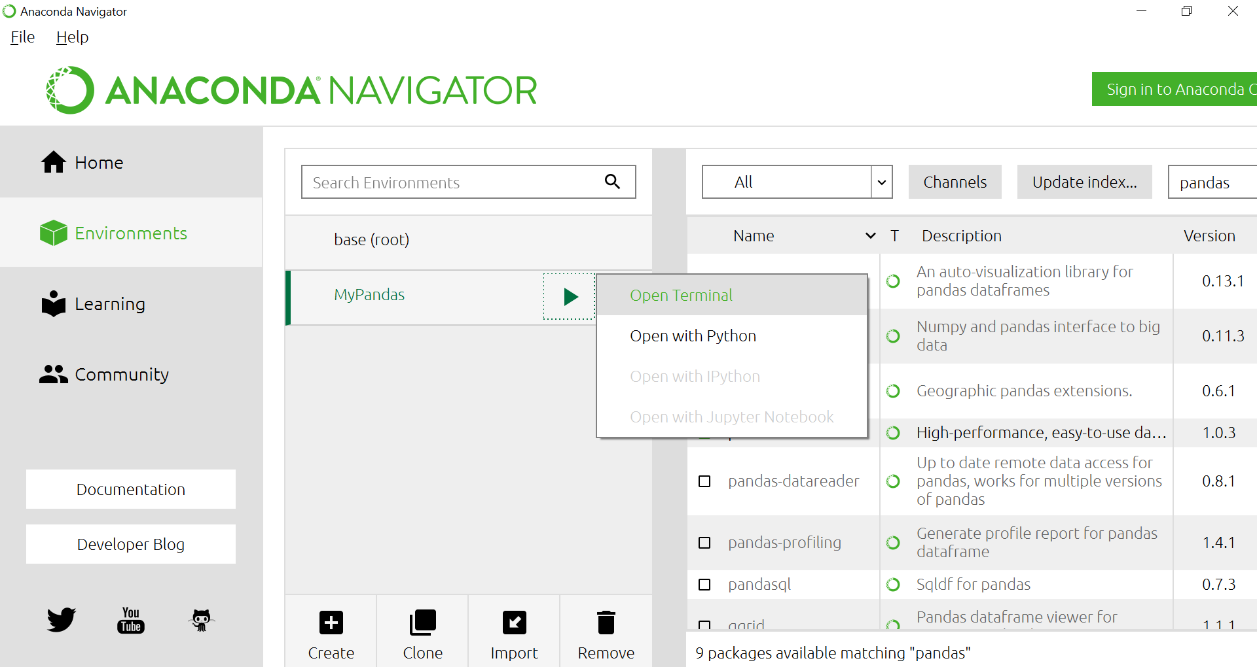Viewport: 1257px width, 667px height.
Task: Check the pandas-profiling package checkbox
Action: pyautogui.click(x=704, y=543)
